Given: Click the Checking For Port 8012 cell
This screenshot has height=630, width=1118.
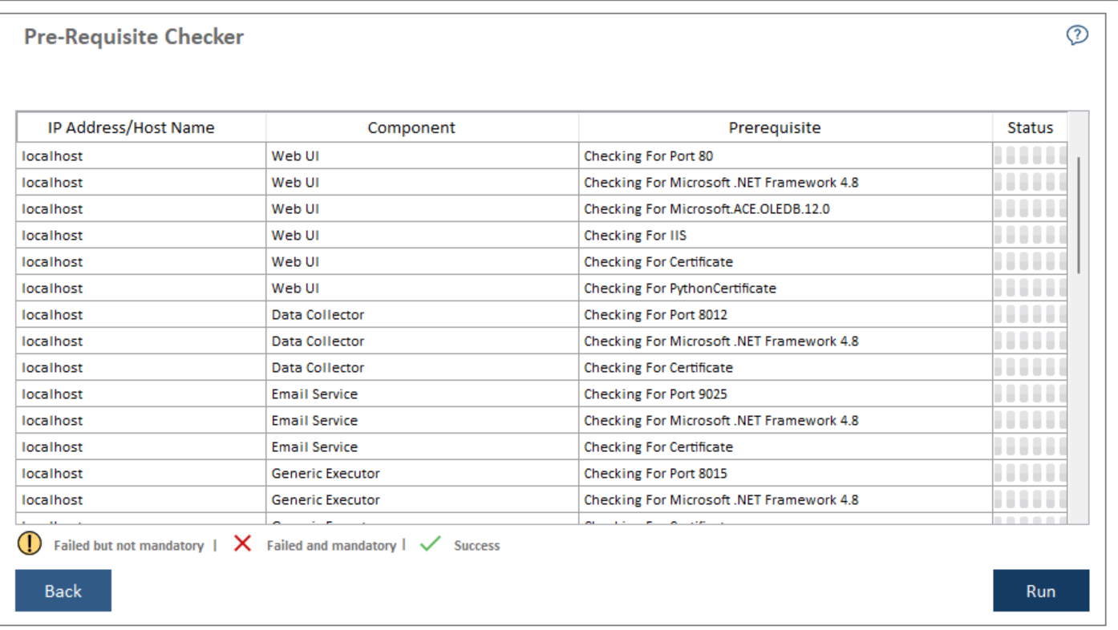Looking at the screenshot, I should coord(655,315).
